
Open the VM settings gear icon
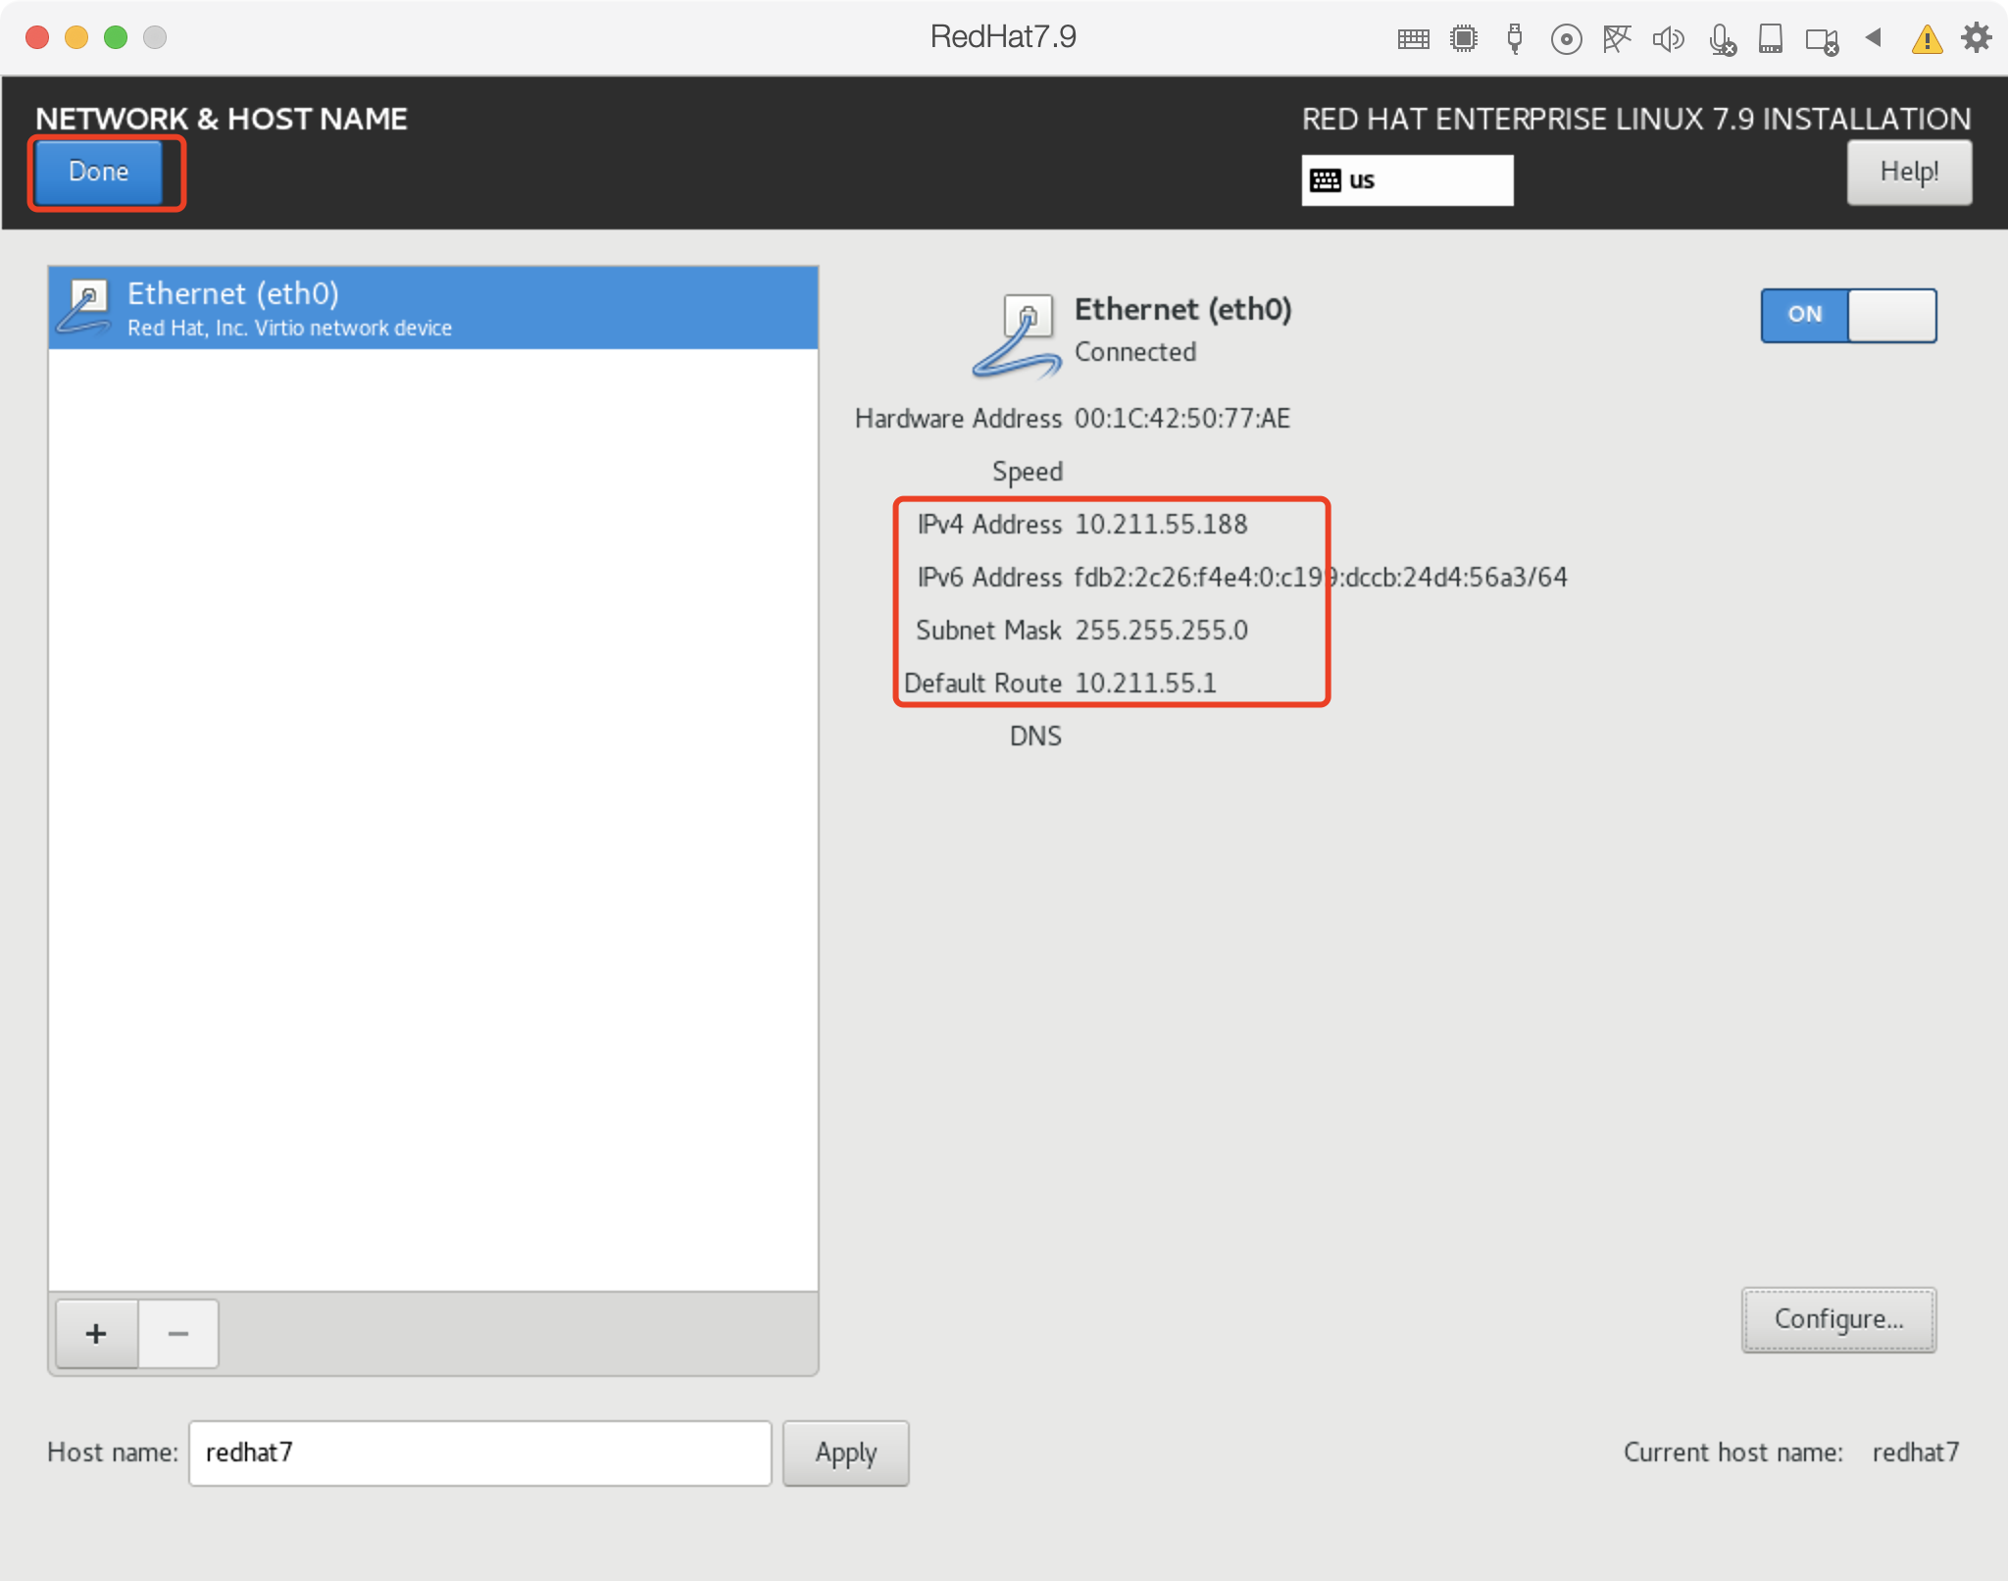coord(1976,37)
